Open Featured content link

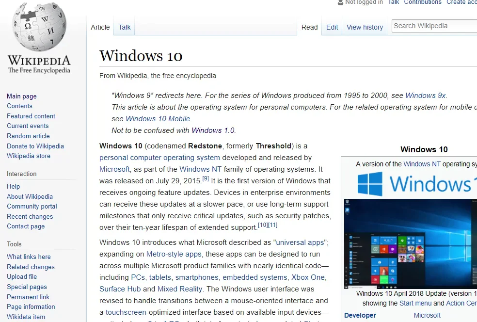coord(31,116)
